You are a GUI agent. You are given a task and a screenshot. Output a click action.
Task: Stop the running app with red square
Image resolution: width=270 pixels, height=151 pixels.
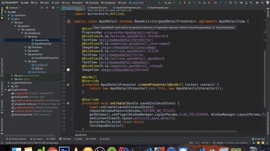[x=209, y=3]
